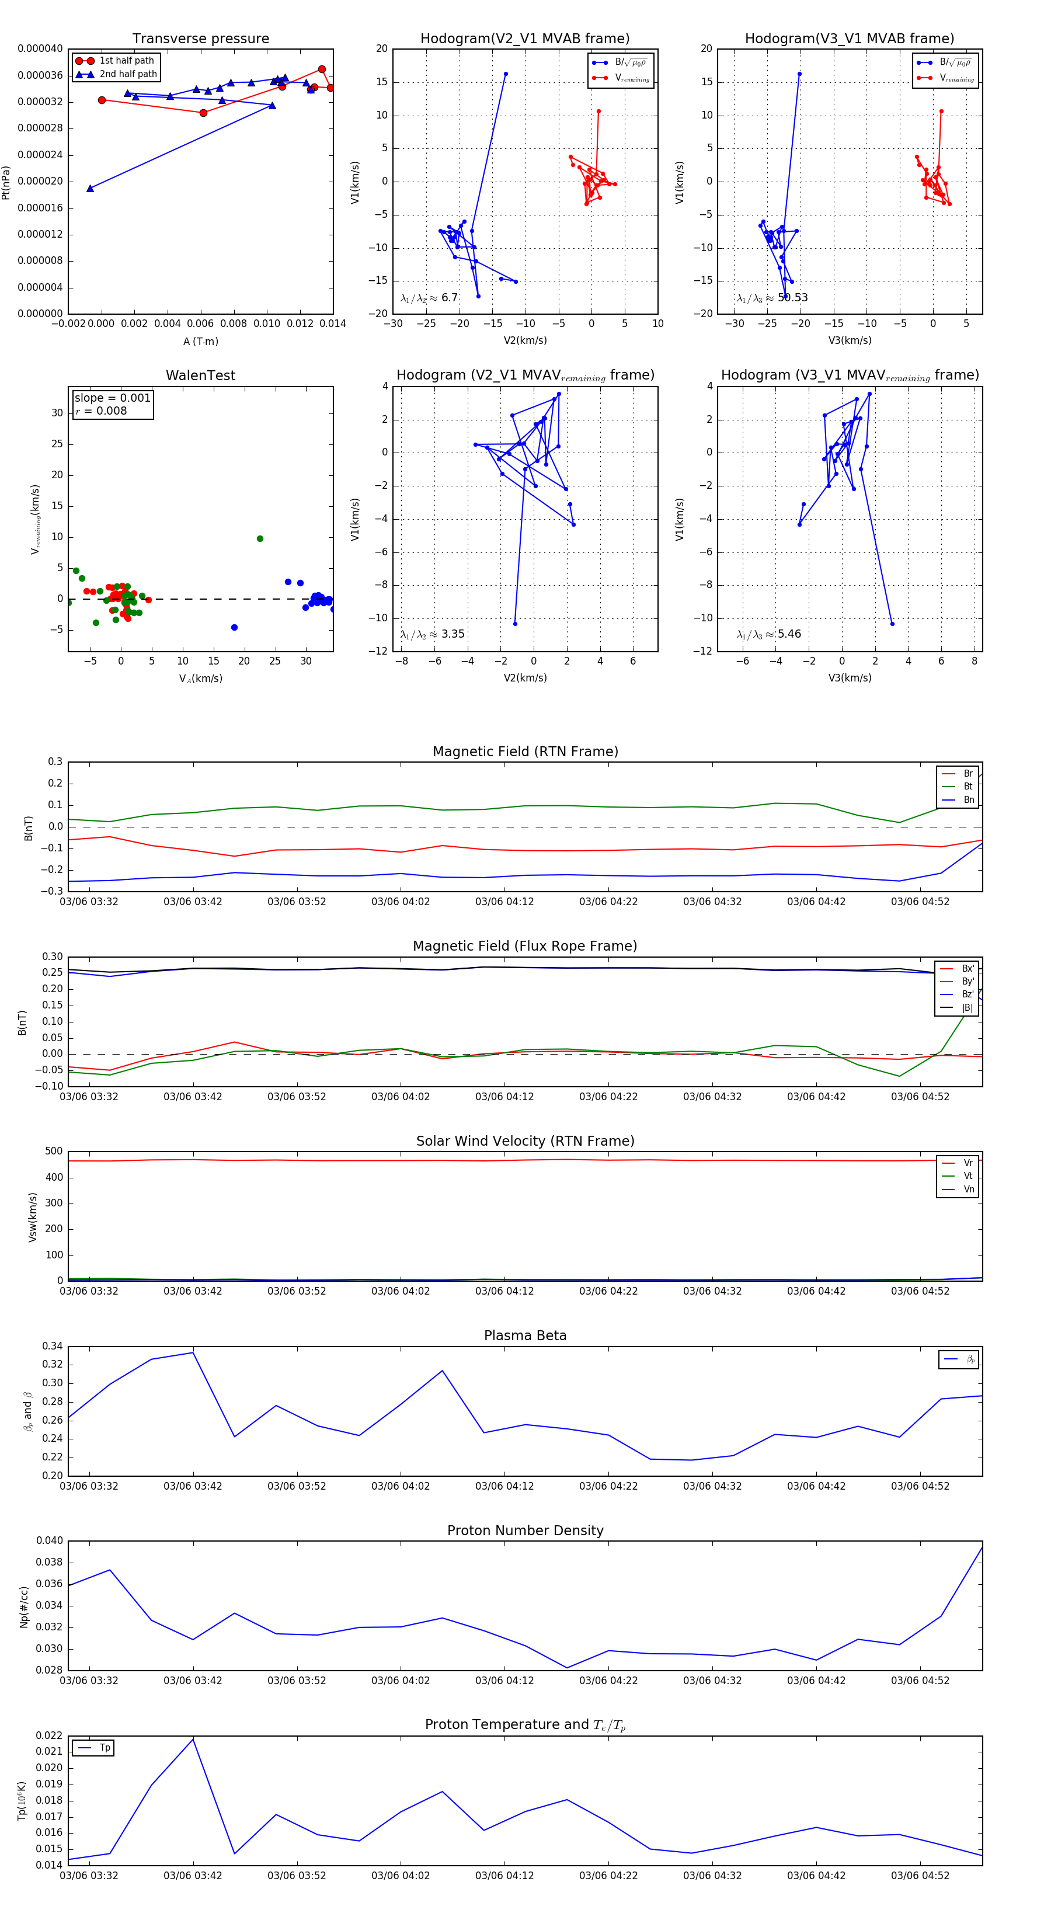The image size is (1051, 1927).
Task: Click the Tp legend in Proton Temperature plot
Action: [93, 1748]
